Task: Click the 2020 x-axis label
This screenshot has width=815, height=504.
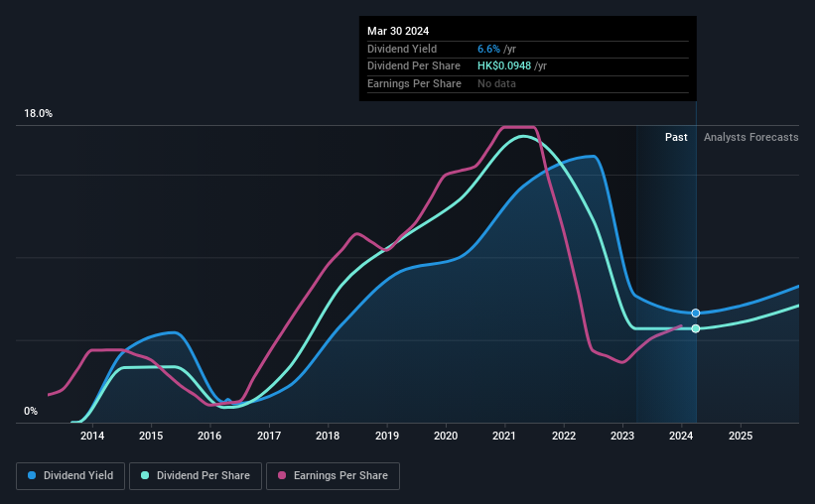Action: click(446, 436)
